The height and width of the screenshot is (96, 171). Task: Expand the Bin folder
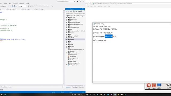click(67, 21)
